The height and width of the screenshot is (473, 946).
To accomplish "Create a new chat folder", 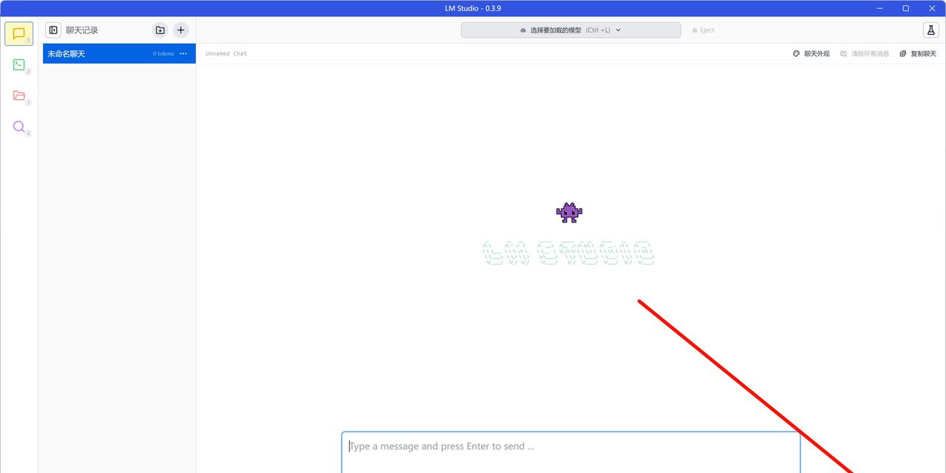I will pos(160,30).
